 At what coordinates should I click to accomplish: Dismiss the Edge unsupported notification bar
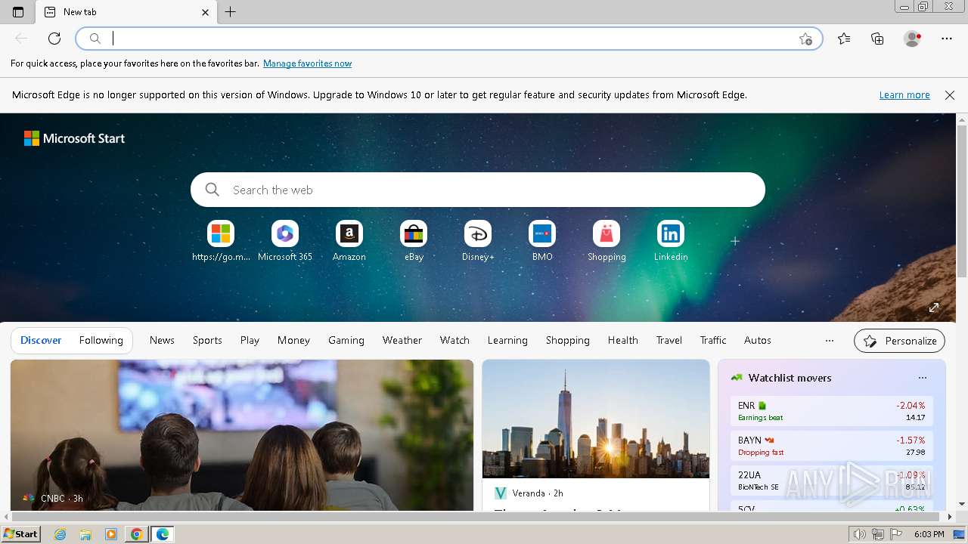click(950, 95)
